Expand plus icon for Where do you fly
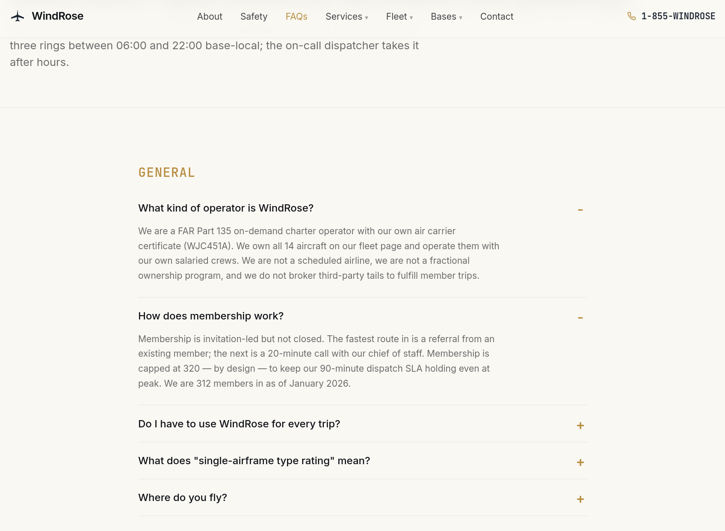 [x=580, y=499]
